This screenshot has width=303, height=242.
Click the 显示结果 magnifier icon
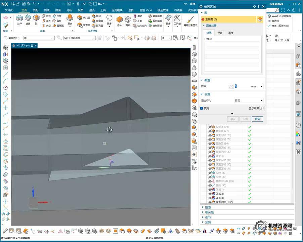[262, 109]
